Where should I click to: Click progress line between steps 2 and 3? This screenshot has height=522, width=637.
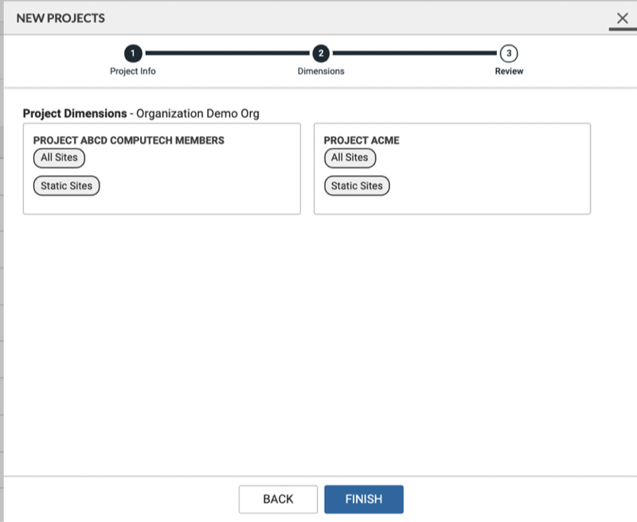pyautogui.click(x=415, y=53)
